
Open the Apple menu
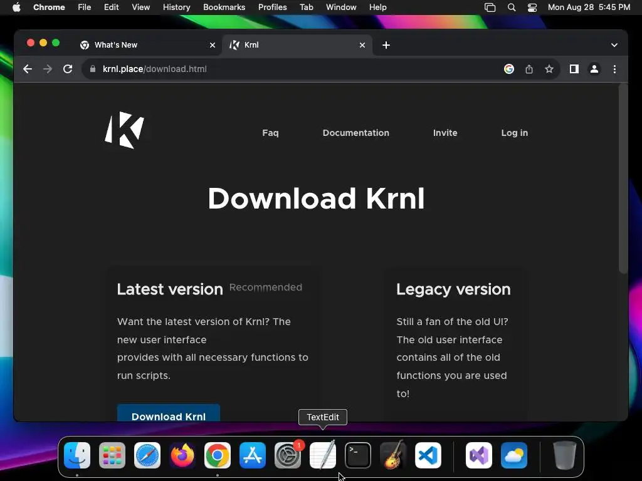pyautogui.click(x=16, y=8)
